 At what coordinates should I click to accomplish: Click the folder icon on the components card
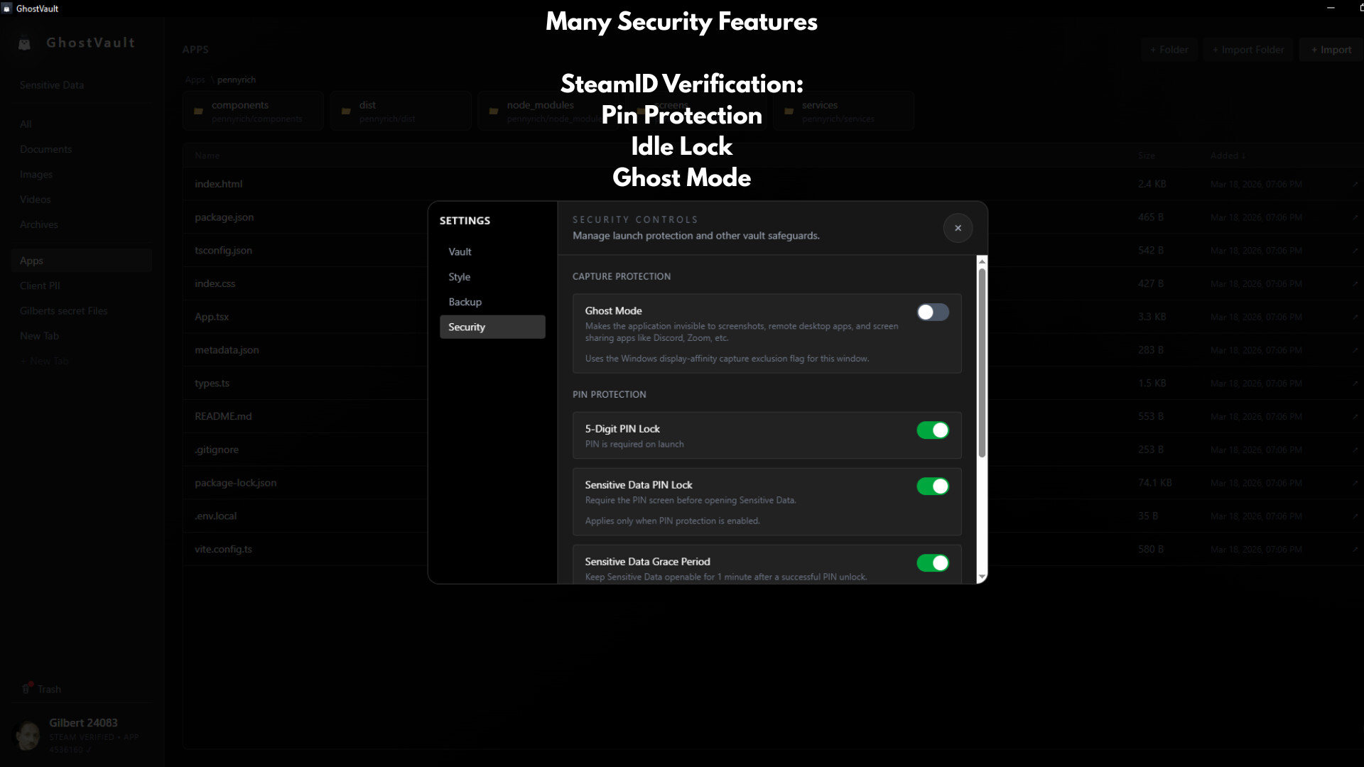[x=200, y=111]
